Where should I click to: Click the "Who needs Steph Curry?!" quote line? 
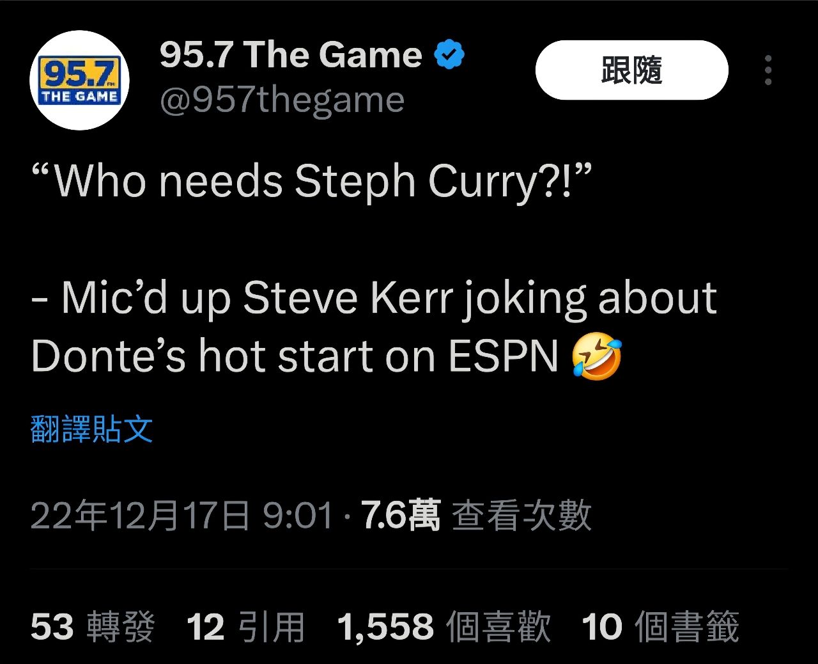click(x=312, y=182)
